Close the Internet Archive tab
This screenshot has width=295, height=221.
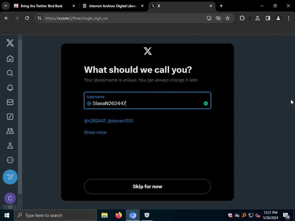click(142, 6)
